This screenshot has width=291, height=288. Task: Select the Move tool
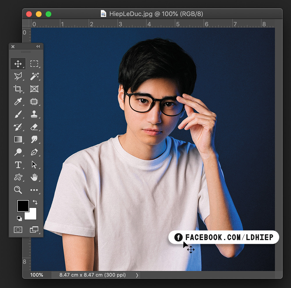[x=18, y=64]
